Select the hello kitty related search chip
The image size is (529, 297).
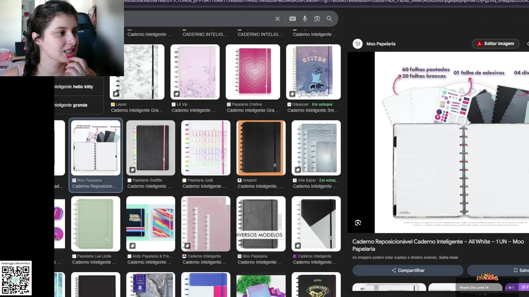pos(78,87)
